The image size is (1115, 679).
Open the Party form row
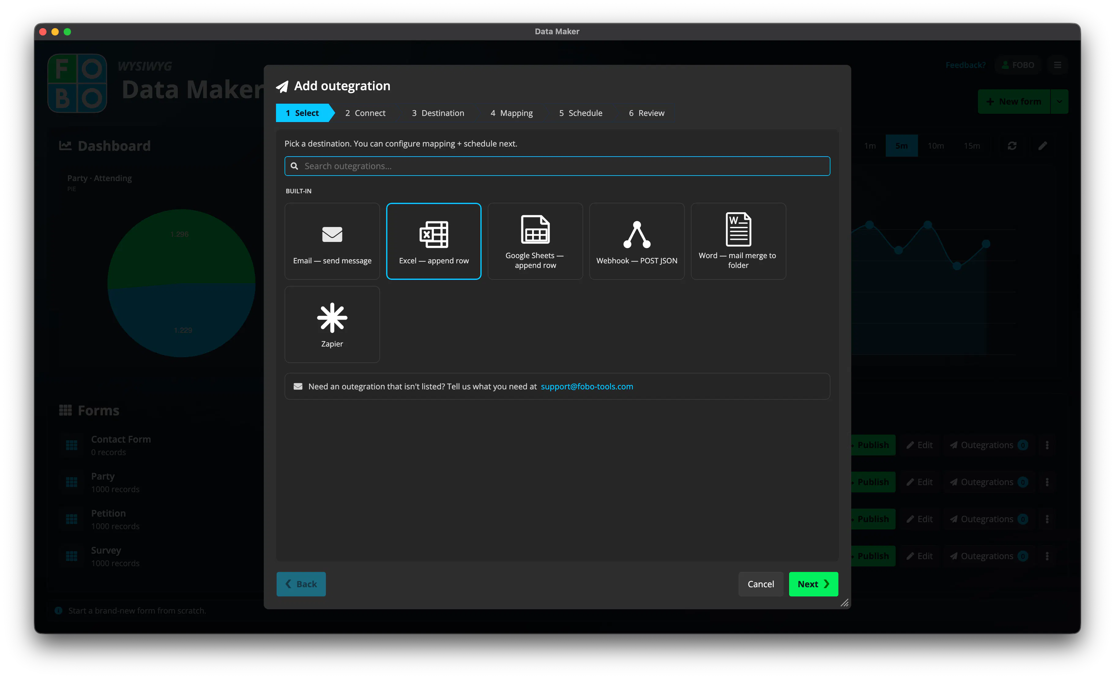point(115,482)
